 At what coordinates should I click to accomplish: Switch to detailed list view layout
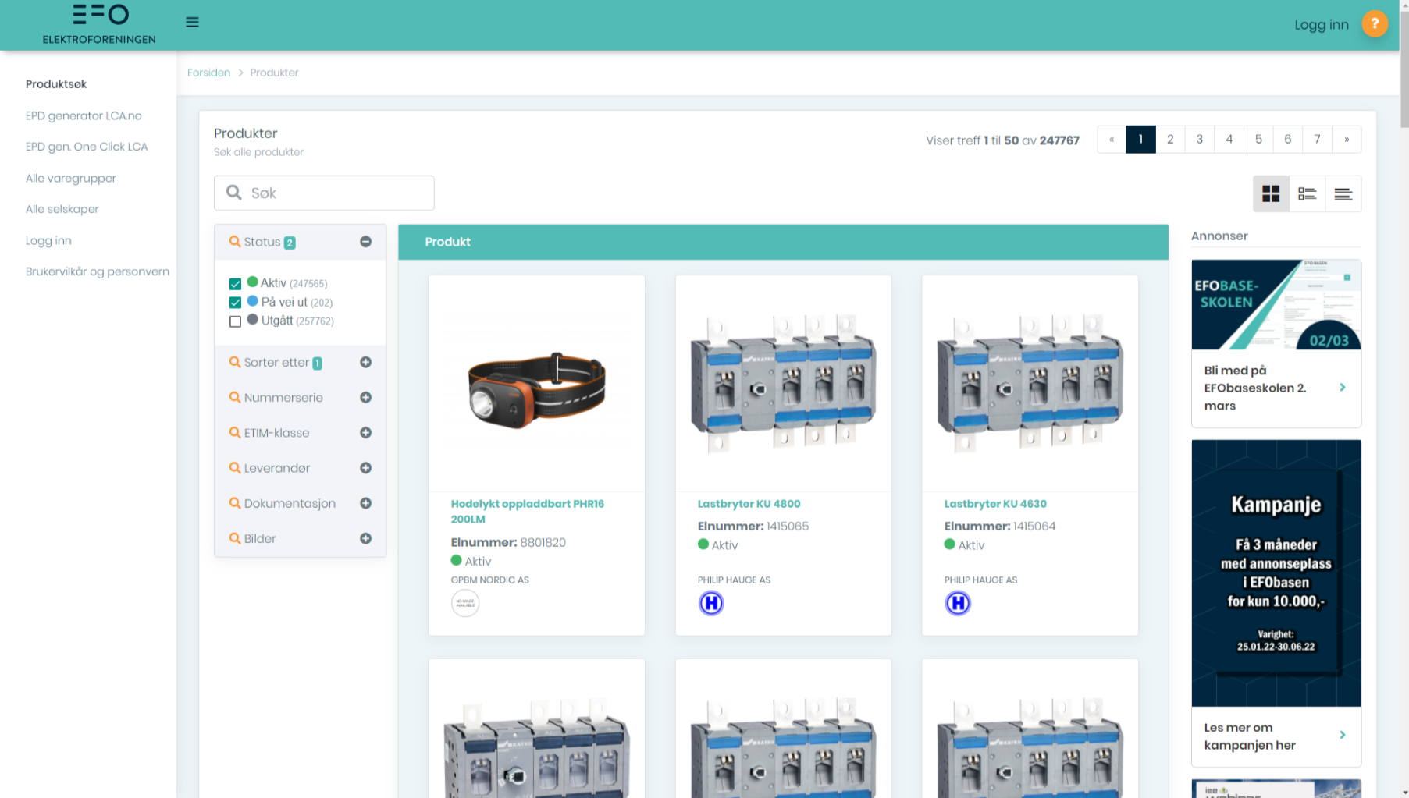(1307, 193)
